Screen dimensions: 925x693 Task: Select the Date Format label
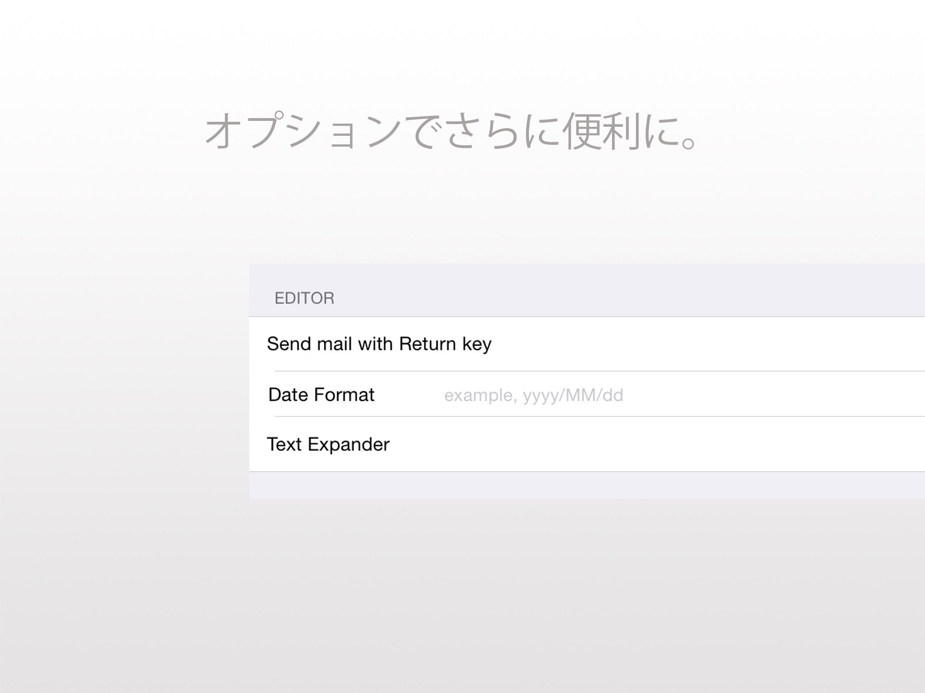tap(321, 395)
